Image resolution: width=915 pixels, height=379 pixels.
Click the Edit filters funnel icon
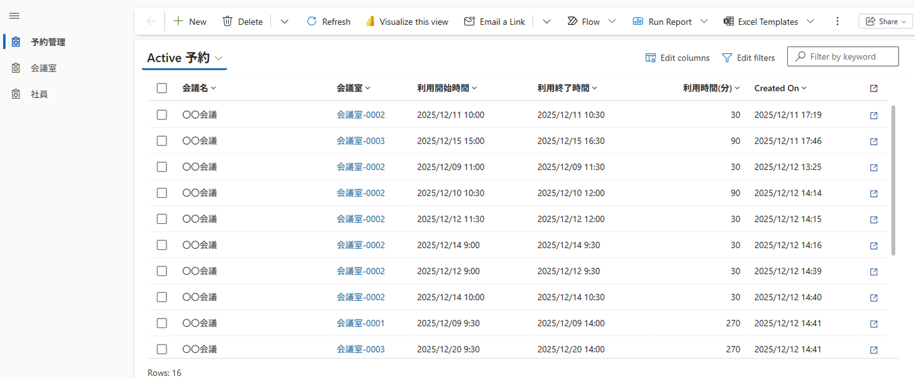[727, 58]
